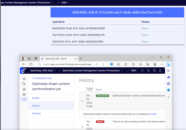Open settings gear in left sidebar

point(24,99)
